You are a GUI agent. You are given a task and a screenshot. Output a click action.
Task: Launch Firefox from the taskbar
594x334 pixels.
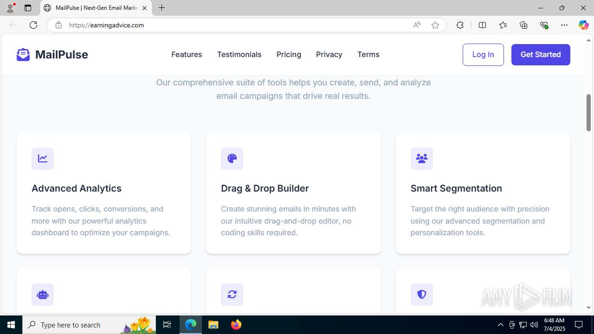[x=236, y=325]
